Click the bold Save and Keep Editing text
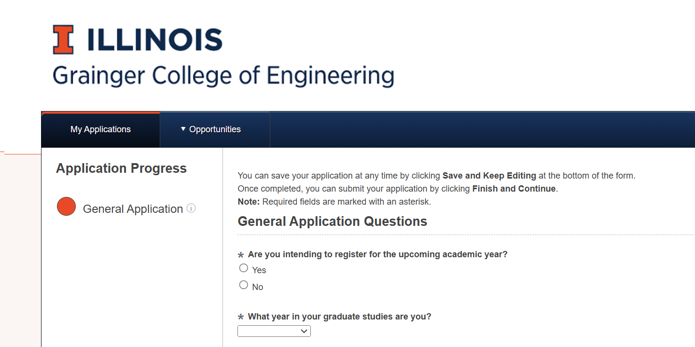 tap(489, 176)
